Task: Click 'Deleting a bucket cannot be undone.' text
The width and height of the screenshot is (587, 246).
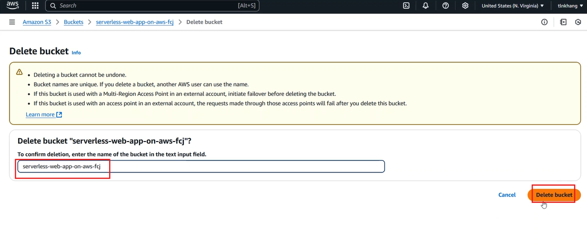Action: [80, 75]
